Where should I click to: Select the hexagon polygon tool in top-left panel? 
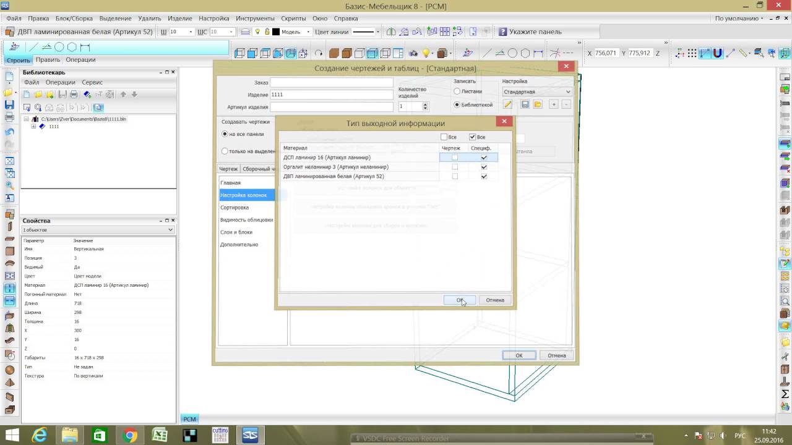pos(72,47)
